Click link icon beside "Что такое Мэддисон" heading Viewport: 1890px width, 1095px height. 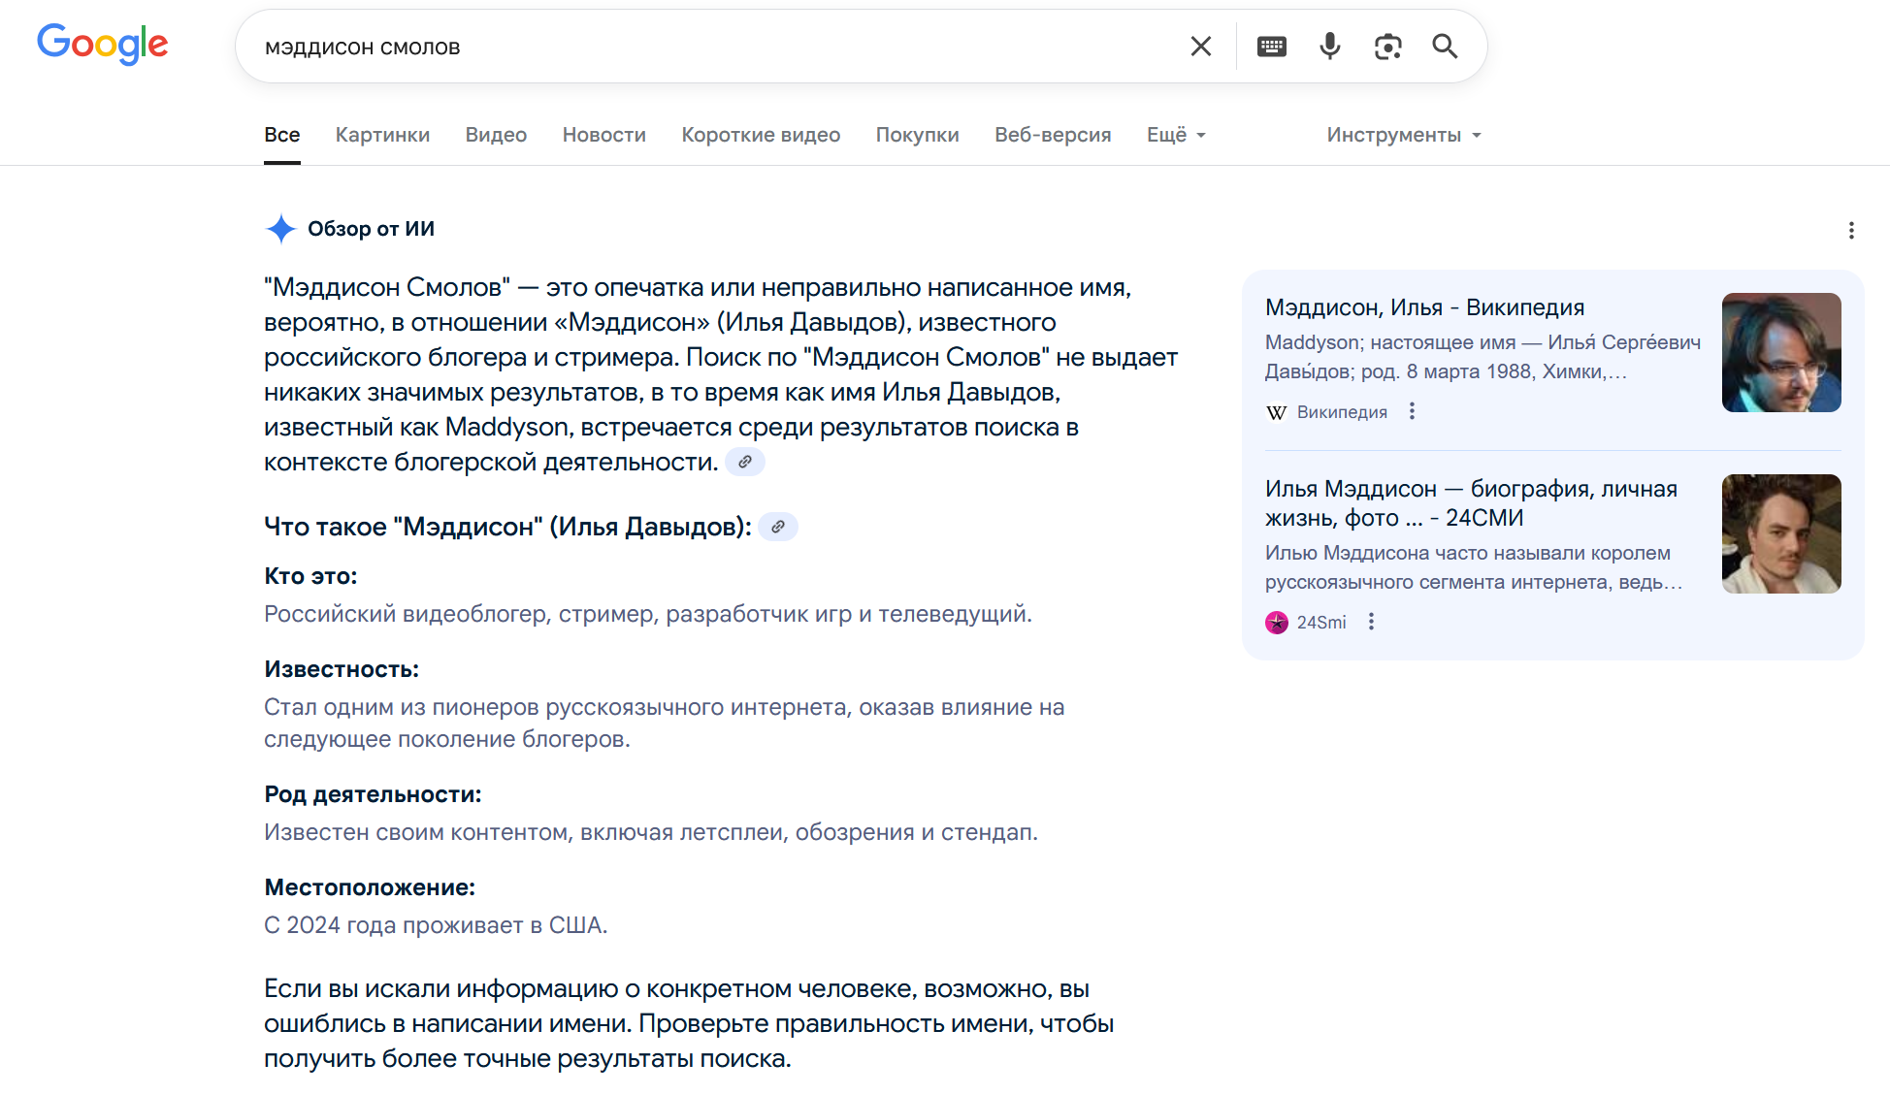point(777,528)
